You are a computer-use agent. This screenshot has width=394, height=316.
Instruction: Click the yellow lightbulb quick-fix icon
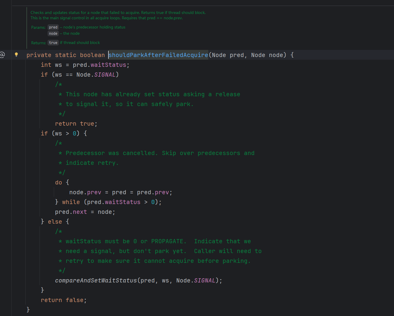coord(16,55)
